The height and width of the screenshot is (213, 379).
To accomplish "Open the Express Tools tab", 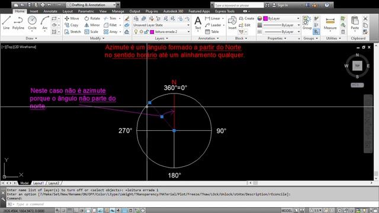I will (x=225, y=11).
